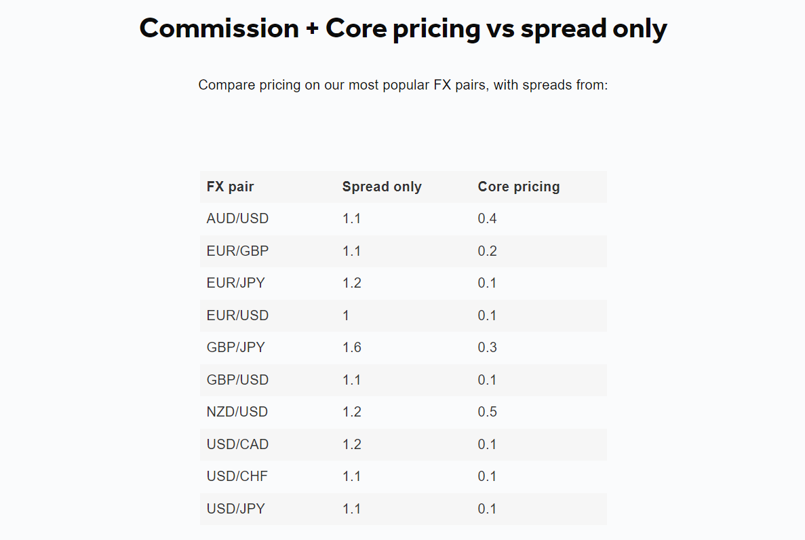Select the EUR/GBP pair cell
Image resolution: width=805 pixels, height=540 pixels.
click(x=237, y=251)
